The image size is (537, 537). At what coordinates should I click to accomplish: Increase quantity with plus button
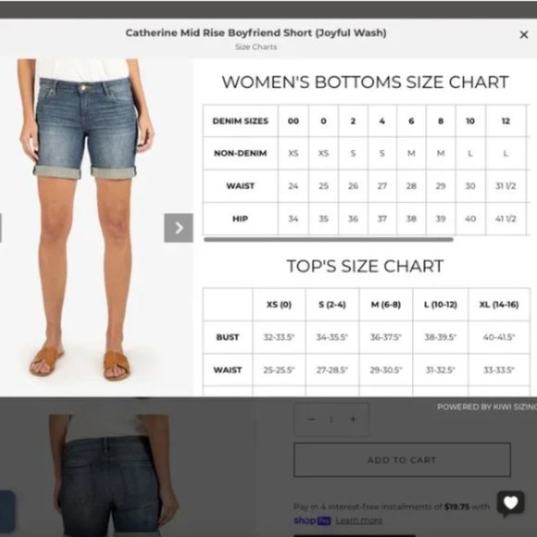click(353, 419)
